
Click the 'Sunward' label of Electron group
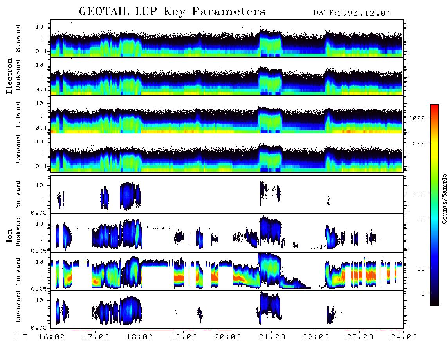coord(18,38)
